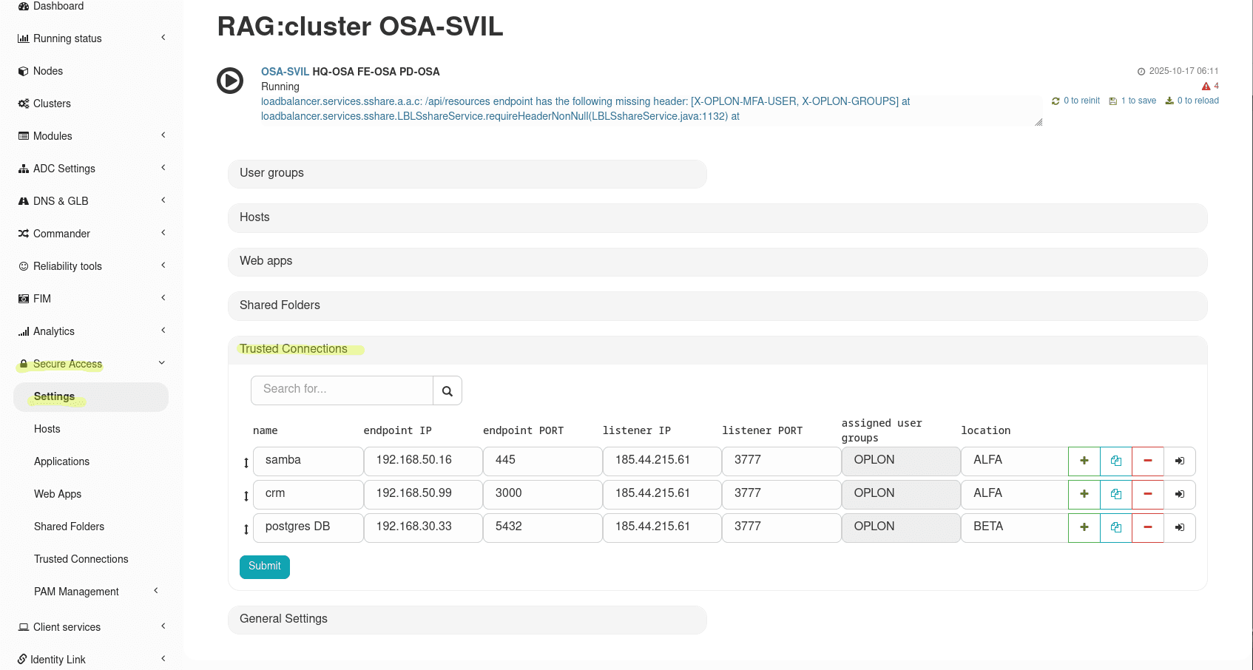Click the login arrow icon in samba row
1253x670 pixels.
[1179, 461]
